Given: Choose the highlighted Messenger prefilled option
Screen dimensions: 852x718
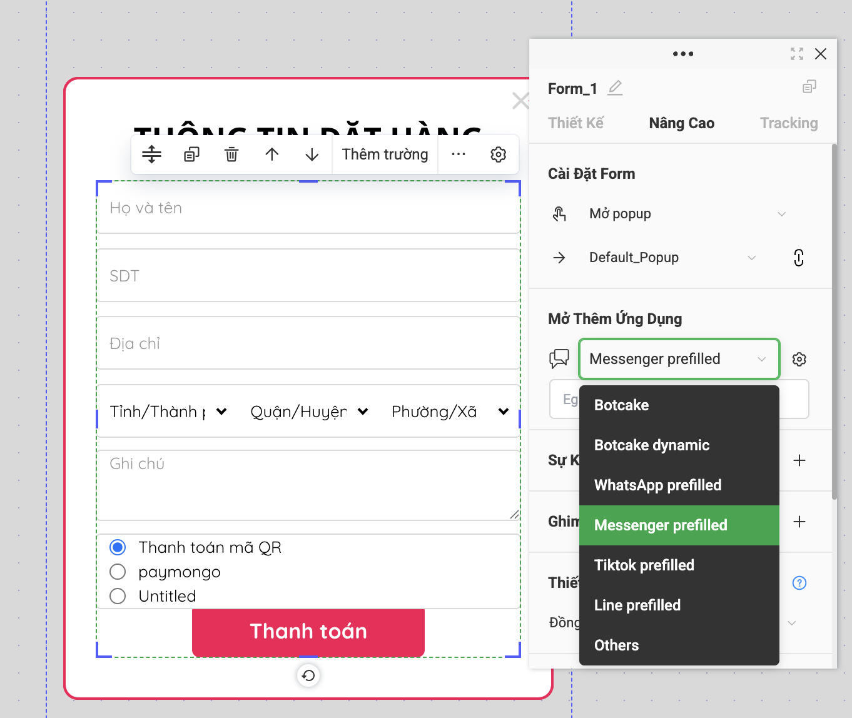Looking at the screenshot, I should pos(679,525).
